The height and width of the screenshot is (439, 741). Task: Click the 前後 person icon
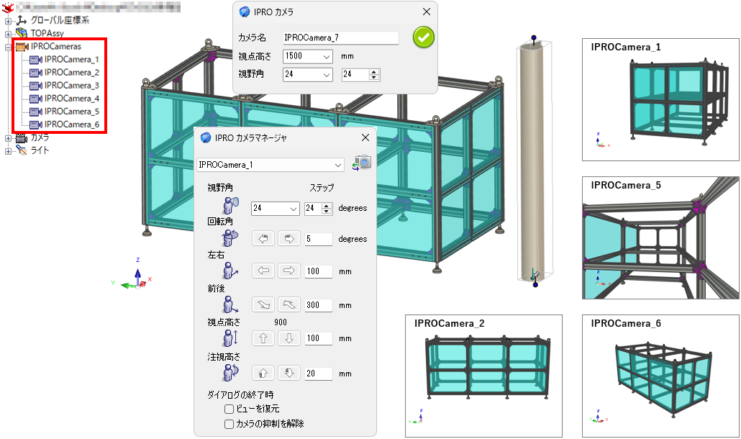click(x=230, y=305)
